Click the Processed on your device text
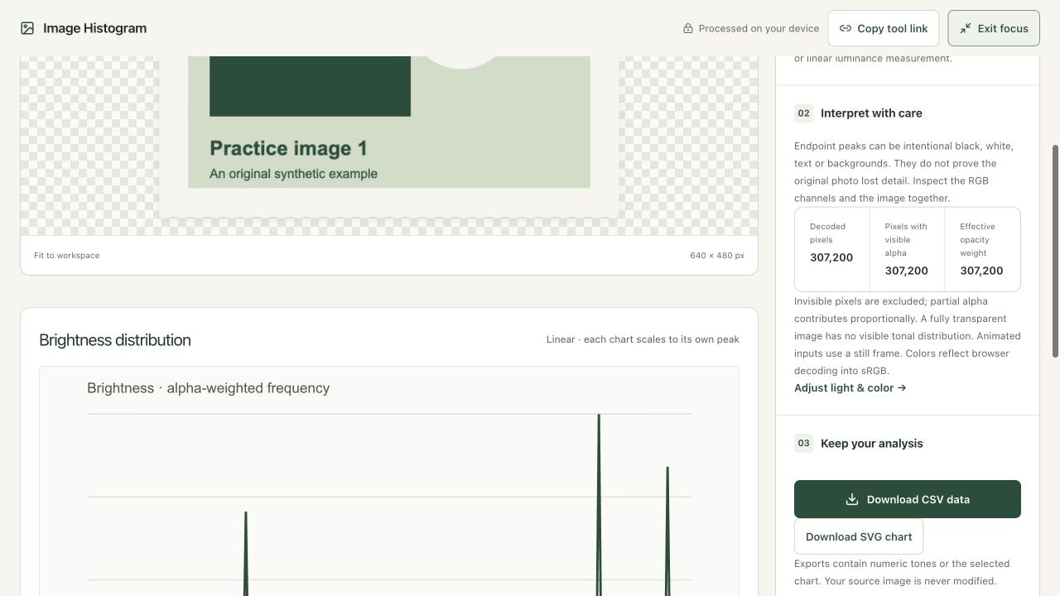Image resolution: width=1060 pixels, height=596 pixels. point(759,28)
